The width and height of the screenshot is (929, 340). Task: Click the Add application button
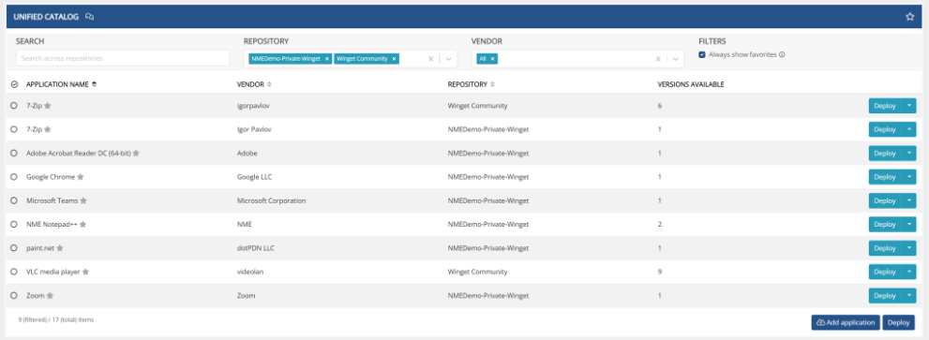click(846, 322)
